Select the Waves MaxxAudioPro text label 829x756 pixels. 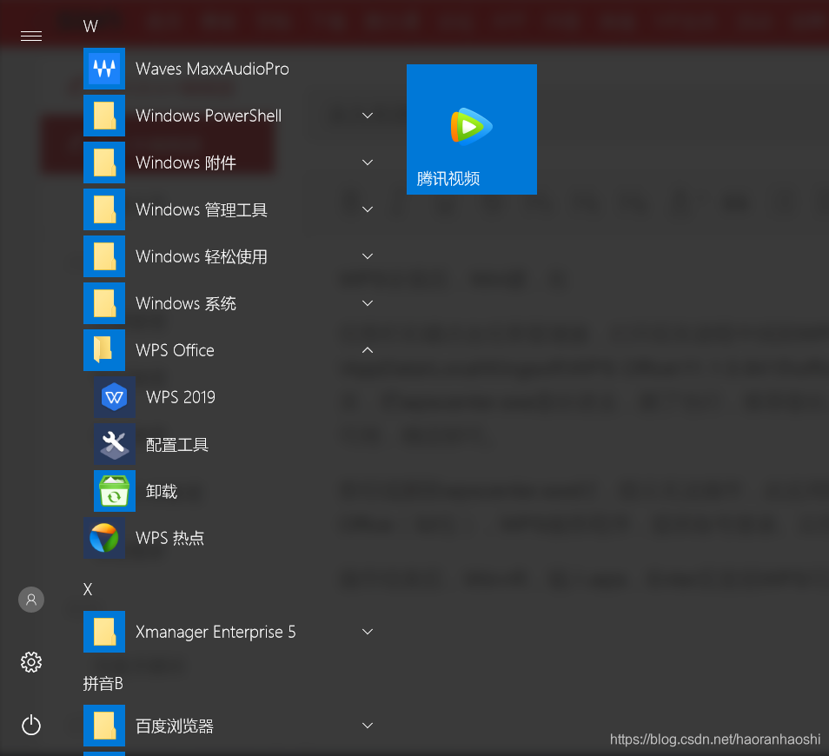point(212,69)
